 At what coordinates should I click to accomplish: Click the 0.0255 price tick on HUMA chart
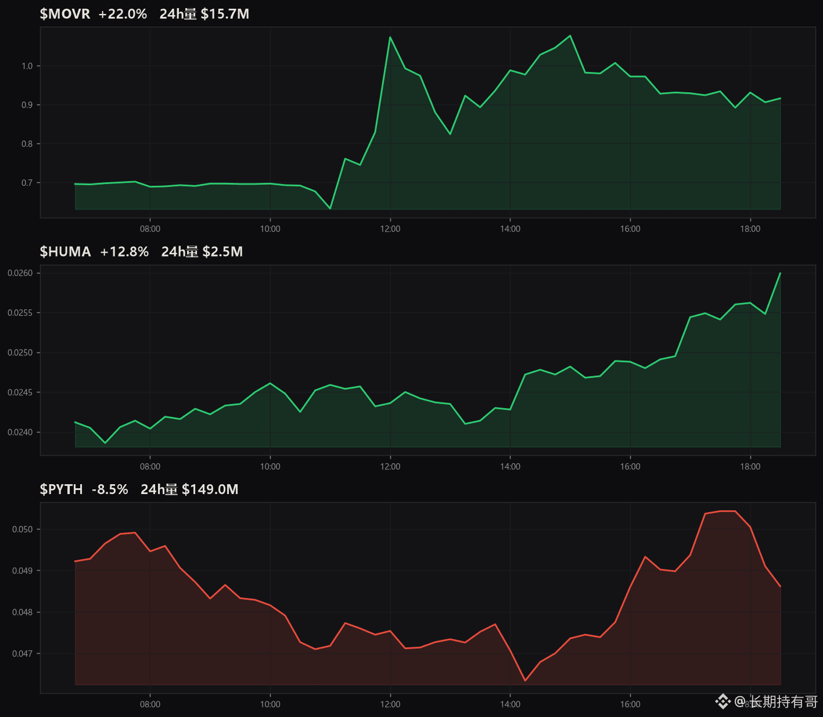point(20,313)
